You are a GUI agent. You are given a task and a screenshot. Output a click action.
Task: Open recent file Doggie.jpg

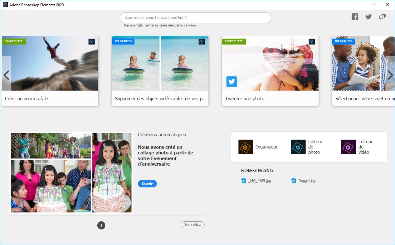pos(308,180)
